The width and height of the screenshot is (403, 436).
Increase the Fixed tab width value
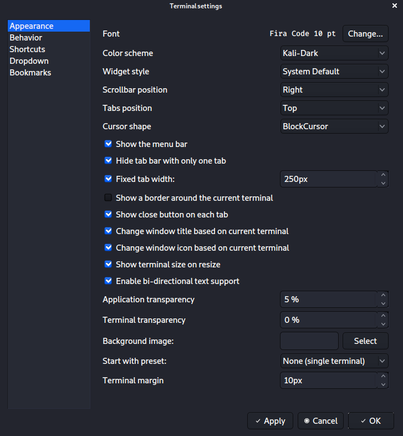click(x=383, y=175)
